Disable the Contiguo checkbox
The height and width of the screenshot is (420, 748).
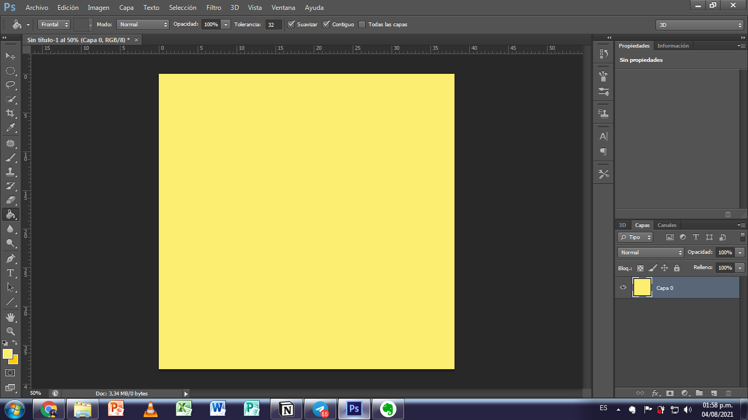[326, 24]
